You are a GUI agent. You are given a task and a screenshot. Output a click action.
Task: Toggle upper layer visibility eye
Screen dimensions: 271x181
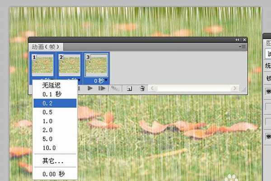(x=268, y=91)
